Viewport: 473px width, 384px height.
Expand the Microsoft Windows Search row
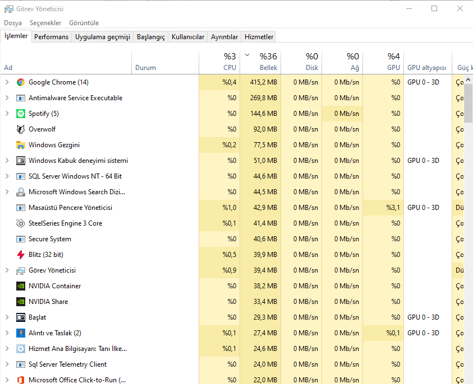[7, 191]
